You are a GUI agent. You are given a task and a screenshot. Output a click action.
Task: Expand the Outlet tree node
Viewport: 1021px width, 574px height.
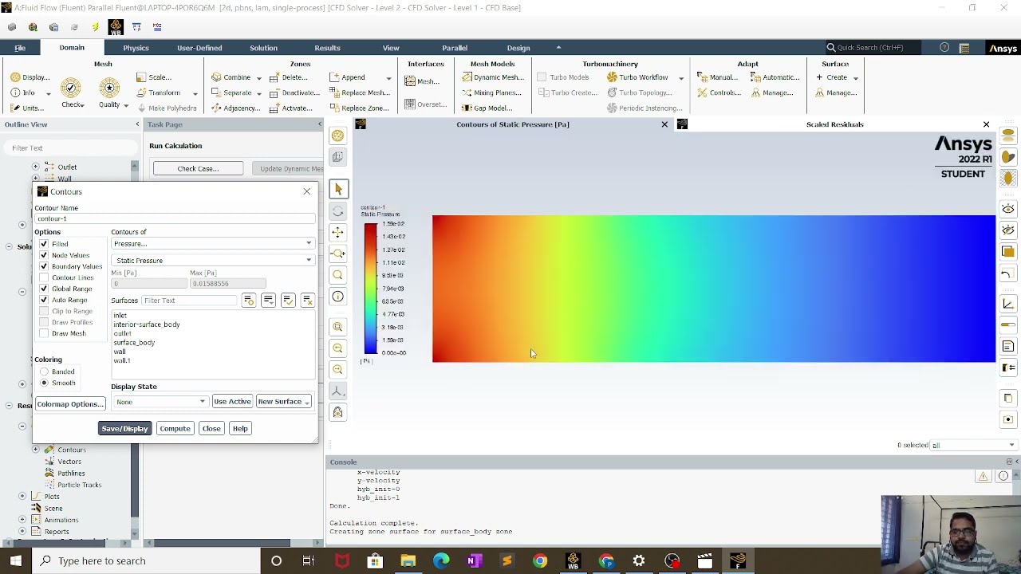(x=35, y=167)
